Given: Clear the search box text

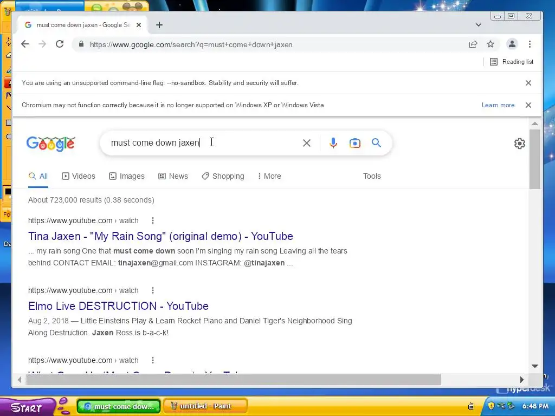Looking at the screenshot, I should click(307, 143).
